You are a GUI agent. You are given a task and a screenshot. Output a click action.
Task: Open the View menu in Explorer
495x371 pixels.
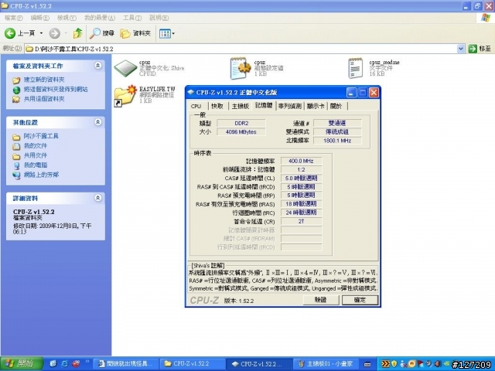tap(67, 18)
